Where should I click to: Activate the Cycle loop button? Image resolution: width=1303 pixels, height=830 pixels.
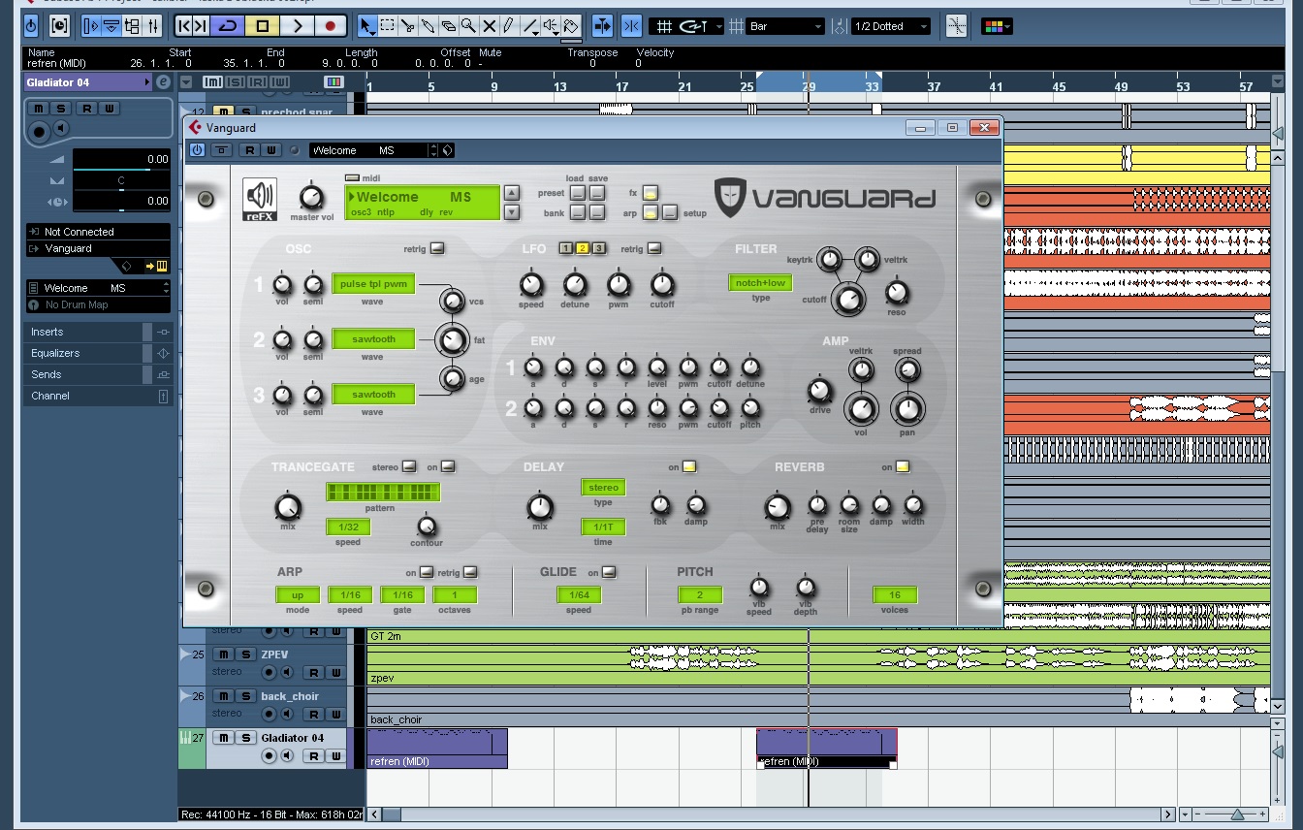[229, 26]
